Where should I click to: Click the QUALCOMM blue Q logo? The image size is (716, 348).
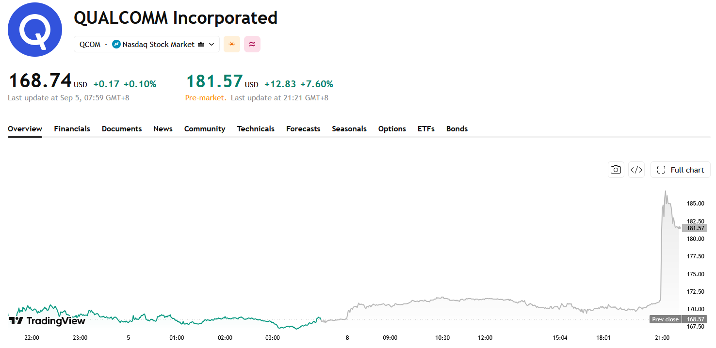(35, 30)
